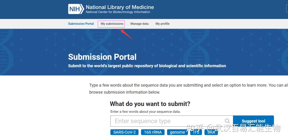Image resolution: width=288 pixels, height=140 pixels.
Task: Pick the genome quick tag
Action: click(177, 132)
